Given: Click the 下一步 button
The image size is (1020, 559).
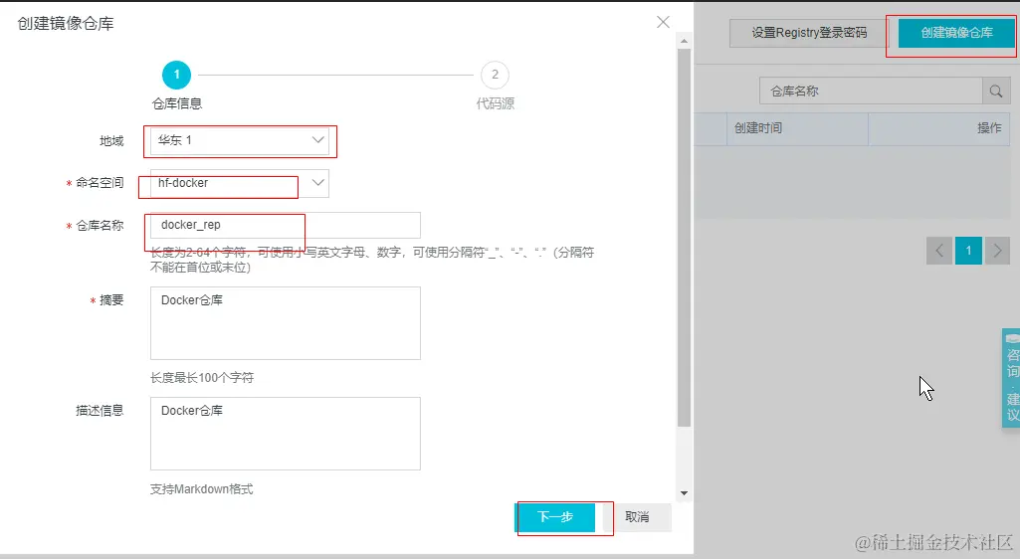Looking at the screenshot, I should pos(555,517).
